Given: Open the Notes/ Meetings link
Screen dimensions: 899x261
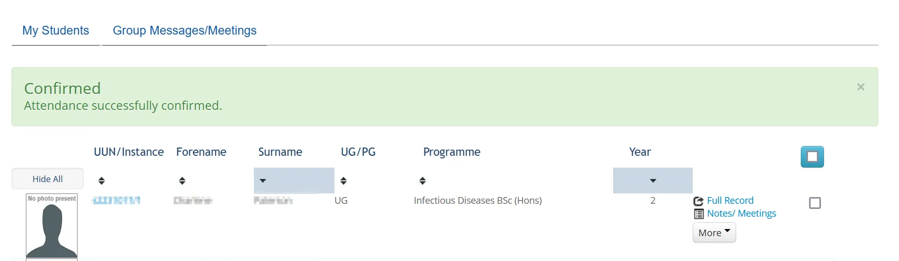Looking at the screenshot, I should click(741, 214).
